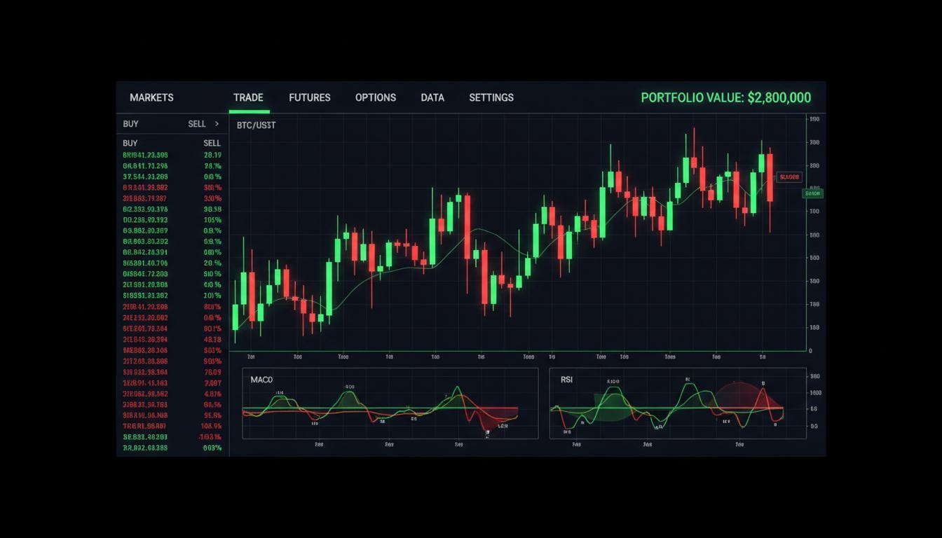Sort by the BUY column header

[x=130, y=143]
